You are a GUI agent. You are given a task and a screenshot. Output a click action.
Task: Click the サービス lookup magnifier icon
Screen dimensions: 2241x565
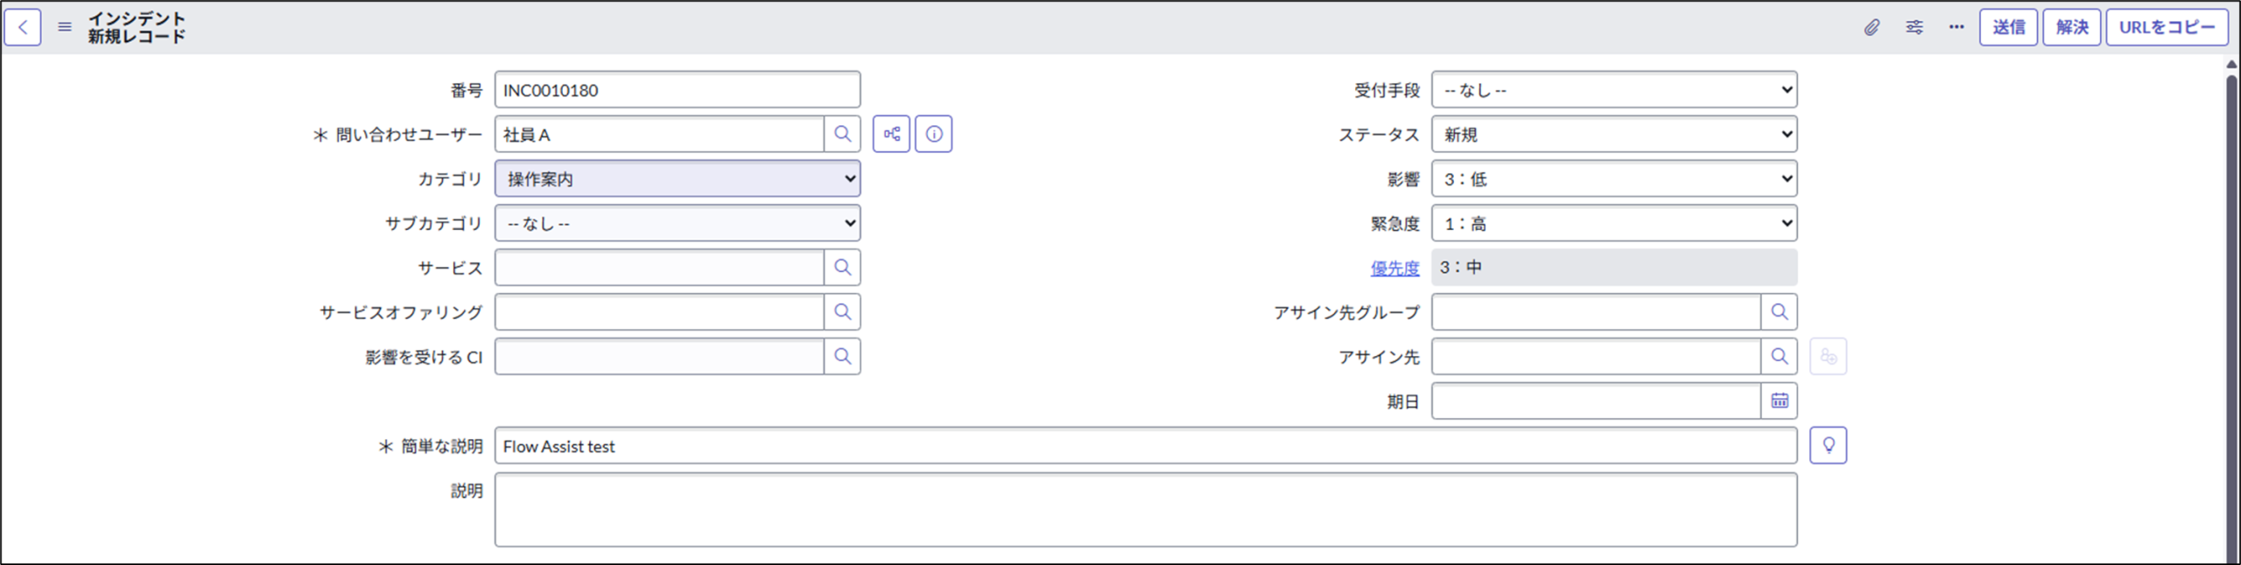[x=842, y=268]
